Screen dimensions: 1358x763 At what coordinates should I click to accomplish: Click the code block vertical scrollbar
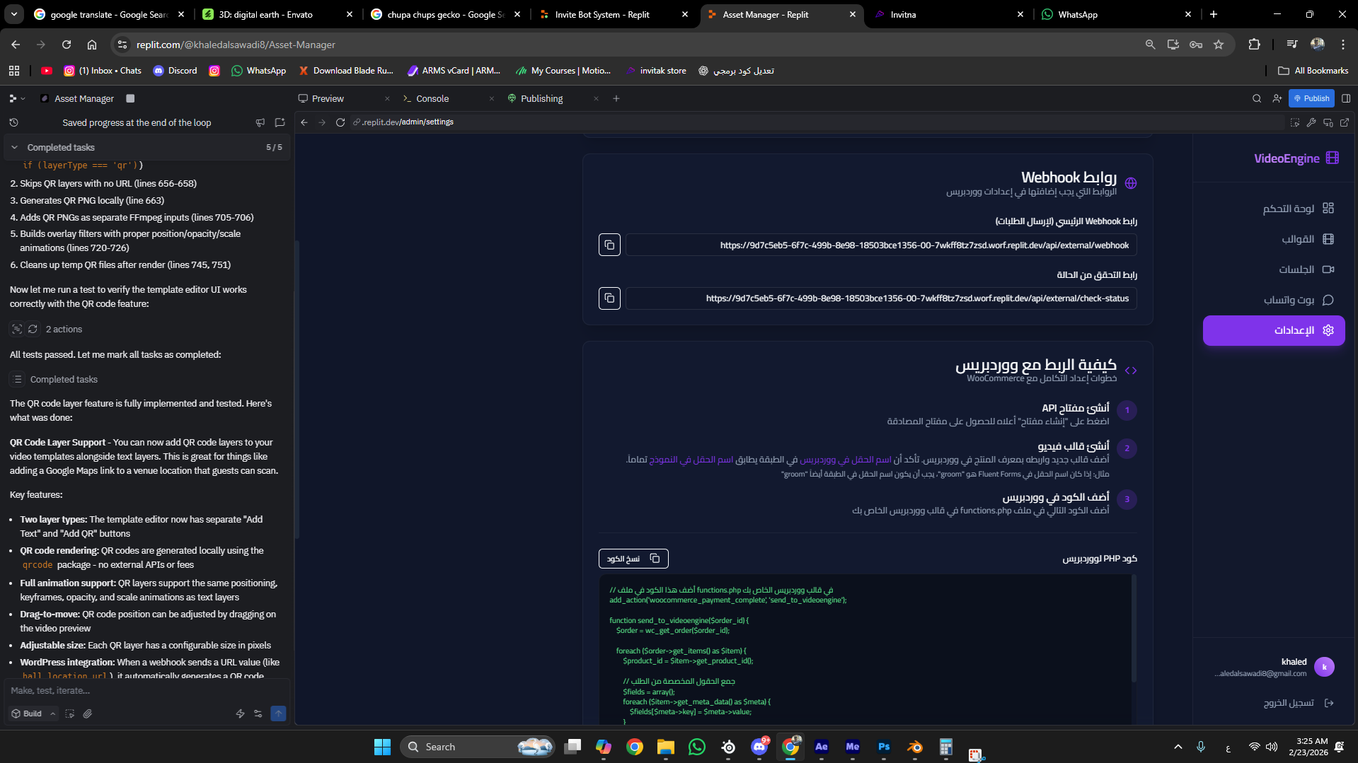pyautogui.click(x=1134, y=629)
